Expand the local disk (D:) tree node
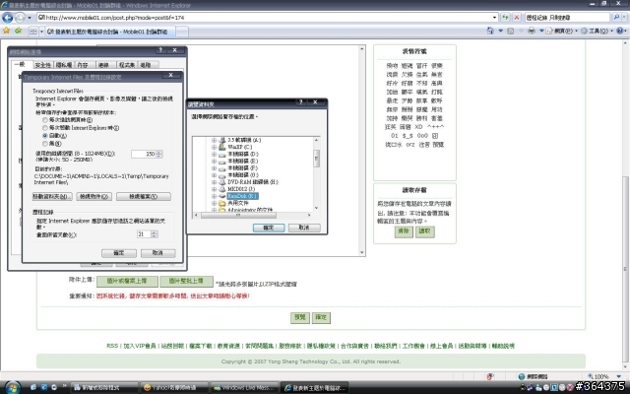630x394 pixels. pos(214,154)
